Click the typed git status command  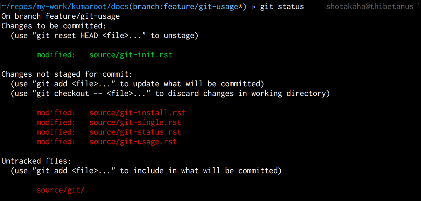[x=282, y=7]
